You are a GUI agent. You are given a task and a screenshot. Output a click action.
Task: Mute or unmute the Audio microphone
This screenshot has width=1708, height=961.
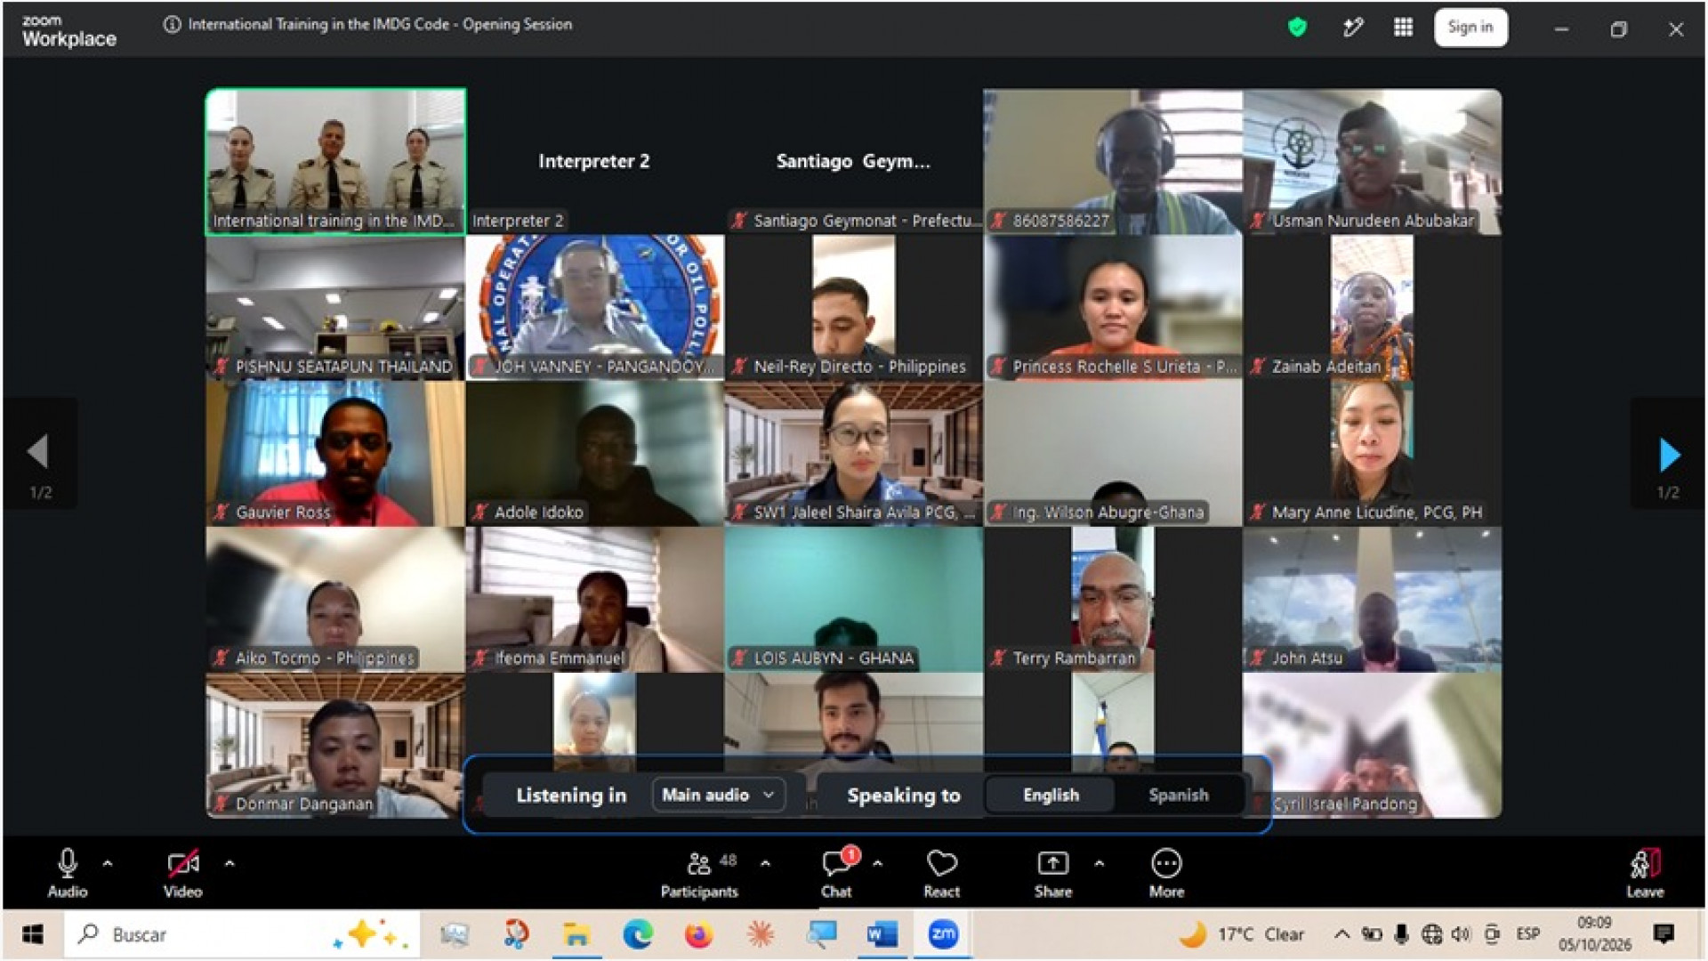[x=68, y=873]
